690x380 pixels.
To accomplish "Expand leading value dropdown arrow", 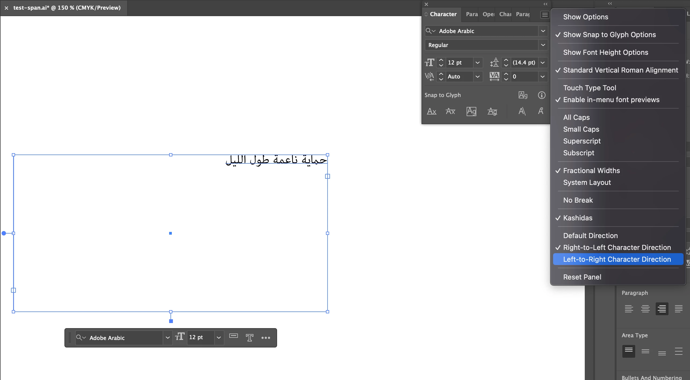I will [x=542, y=63].
